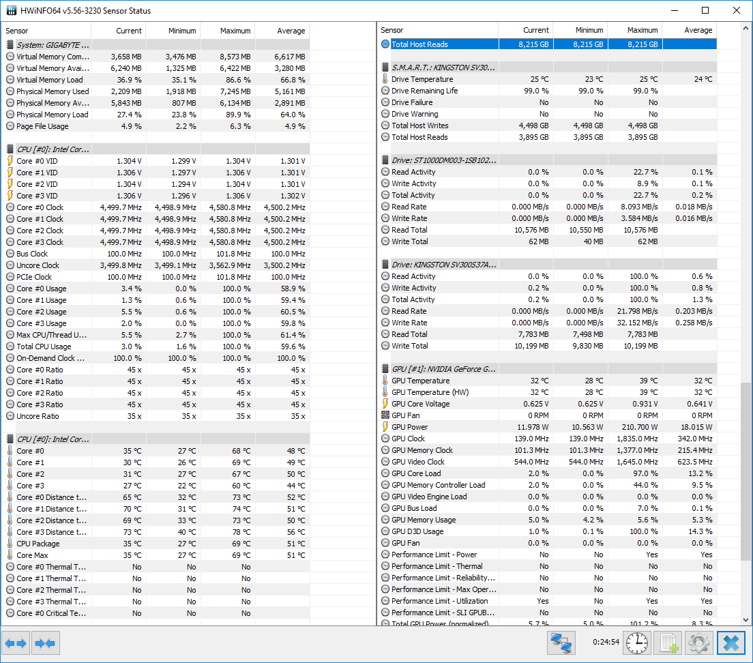This screenshot has width=753, height=663.
Task: Click the GPU Core Voltage lightning icon
Action: point(385,403)
